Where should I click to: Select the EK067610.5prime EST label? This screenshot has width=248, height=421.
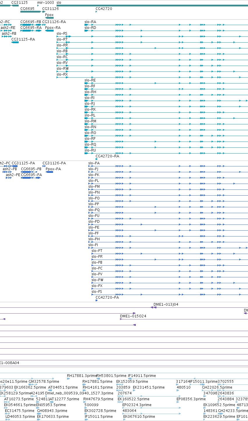pos(139,417)
